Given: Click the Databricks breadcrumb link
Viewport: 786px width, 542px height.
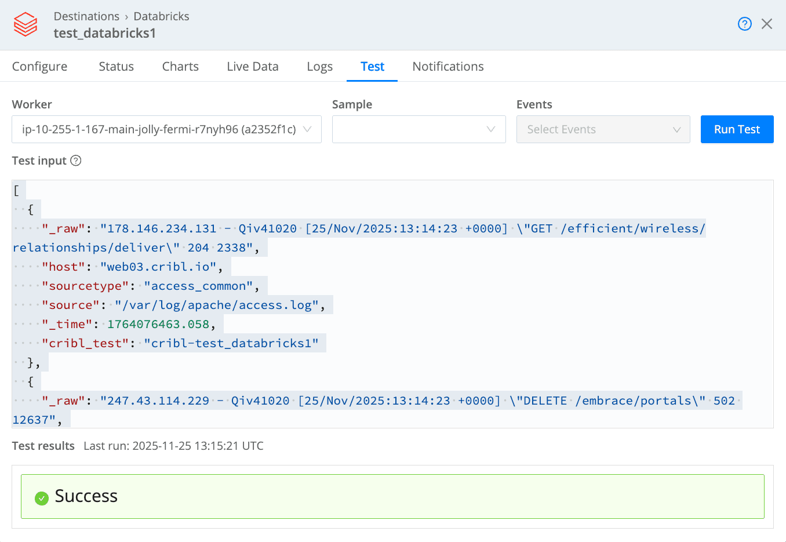Looking at the screenshot, I should [x=161, y=16].
